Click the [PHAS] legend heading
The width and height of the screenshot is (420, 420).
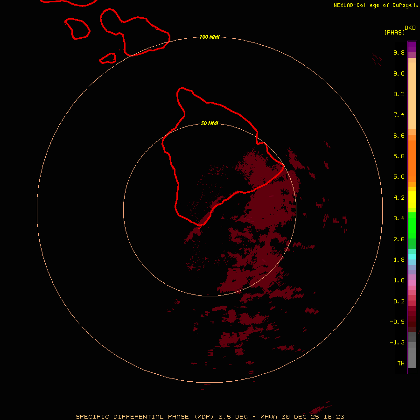click(394, 32)
